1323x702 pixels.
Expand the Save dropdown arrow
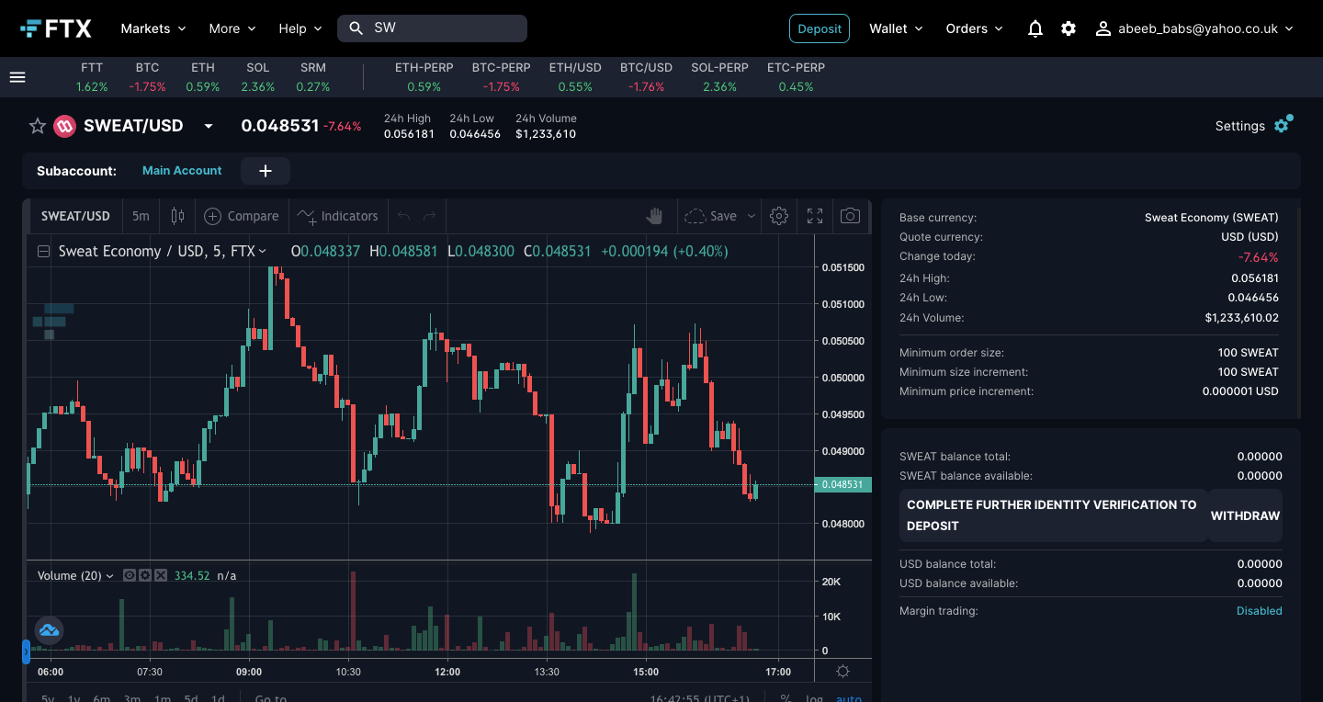pyautogui.click(x=752, y=216)
